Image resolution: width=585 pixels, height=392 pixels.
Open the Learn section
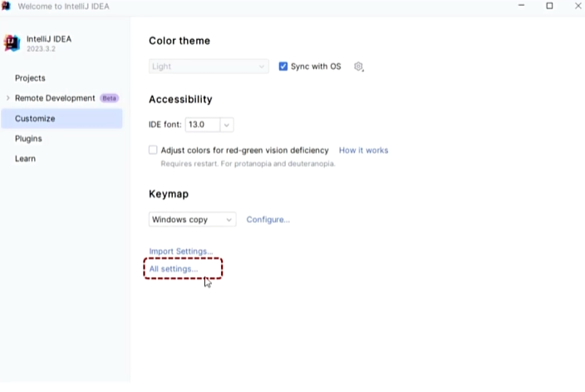26,158
